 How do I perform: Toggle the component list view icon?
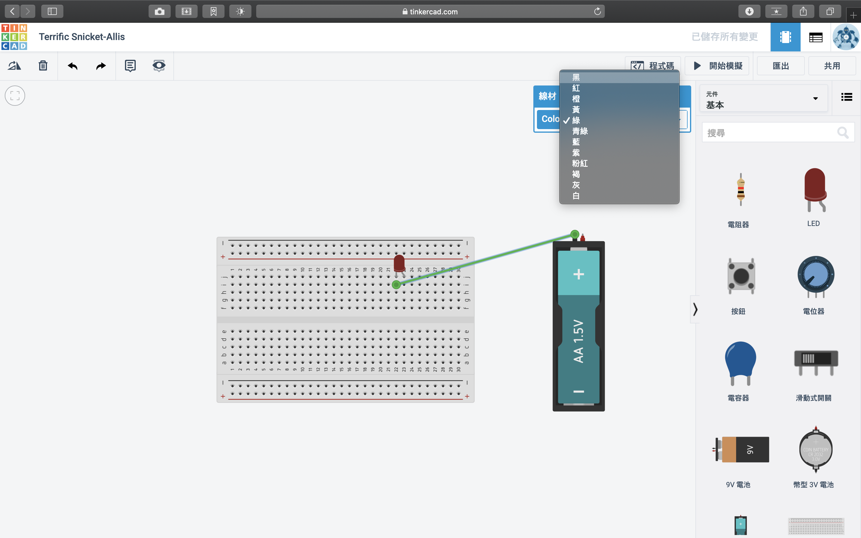coord(846,97)
